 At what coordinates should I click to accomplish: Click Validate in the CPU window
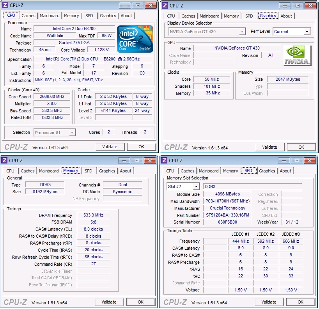click(x=110, y=147)
